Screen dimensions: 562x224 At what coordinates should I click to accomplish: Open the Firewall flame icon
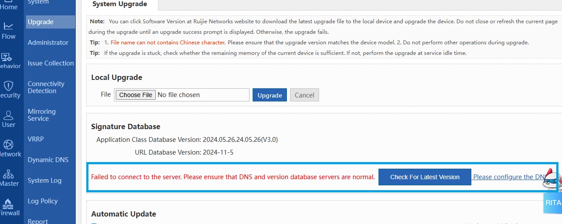[x=8, y=203]
